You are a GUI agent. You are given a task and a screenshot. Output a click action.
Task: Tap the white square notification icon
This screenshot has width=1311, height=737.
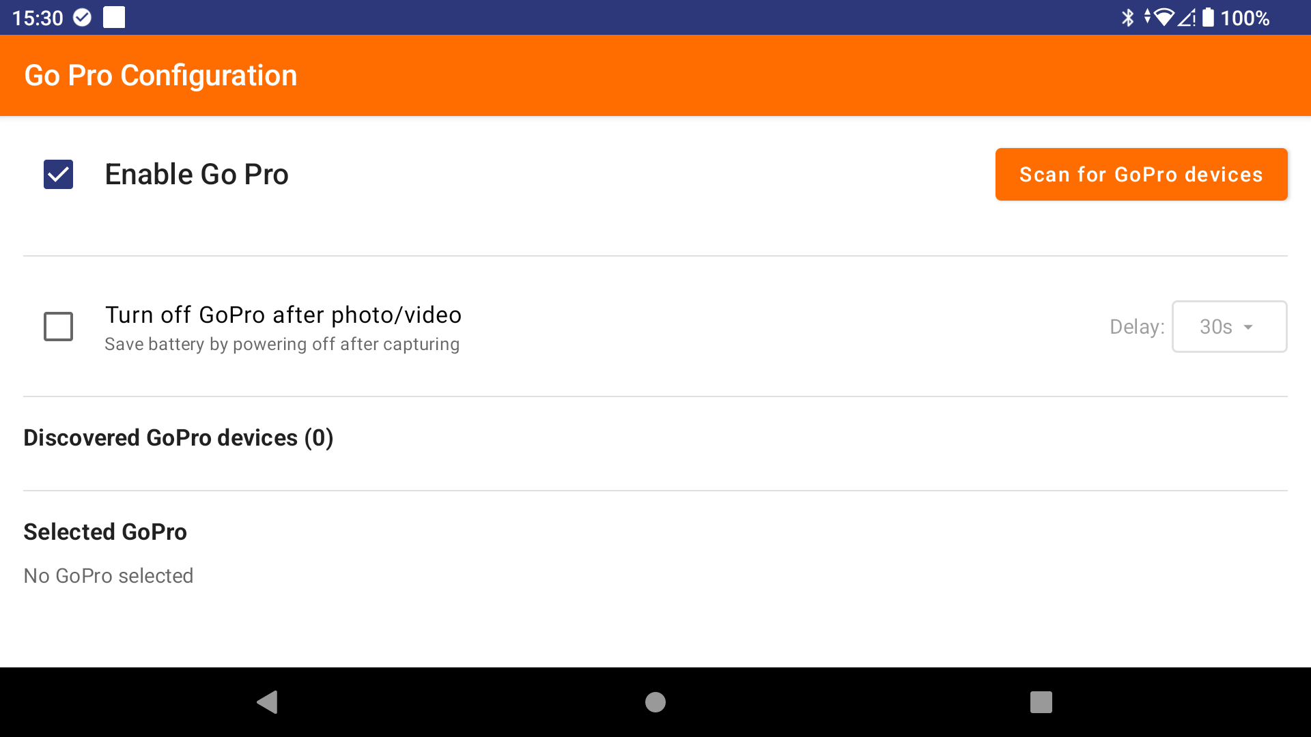114,17
